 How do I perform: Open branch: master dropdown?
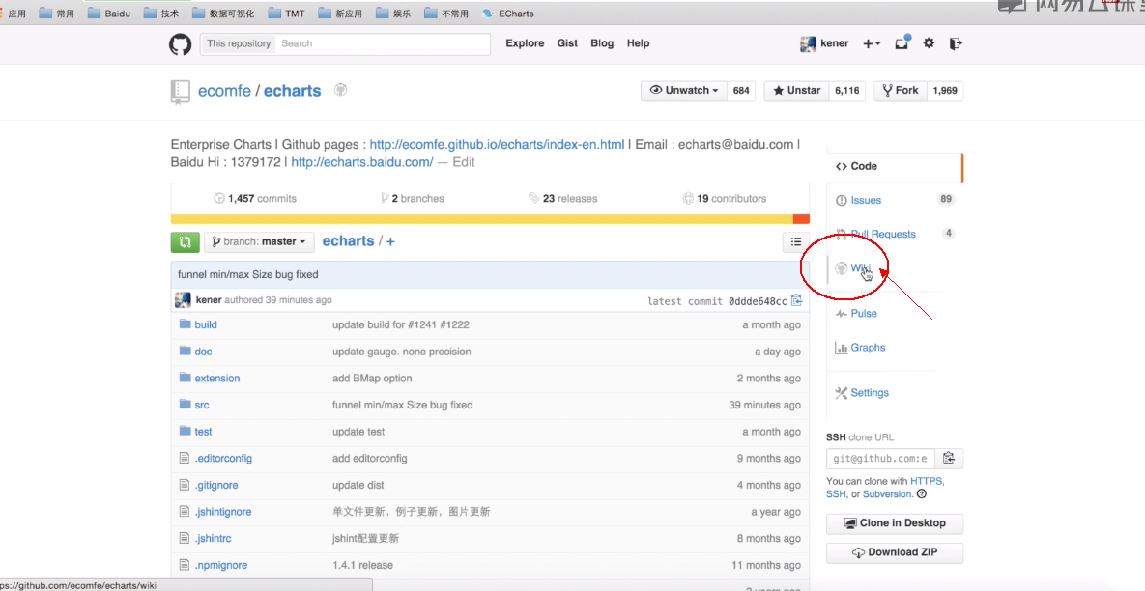(259, 241)
